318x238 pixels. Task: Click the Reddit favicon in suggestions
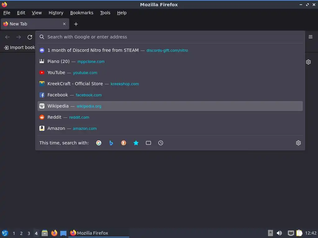click(42, 117)
